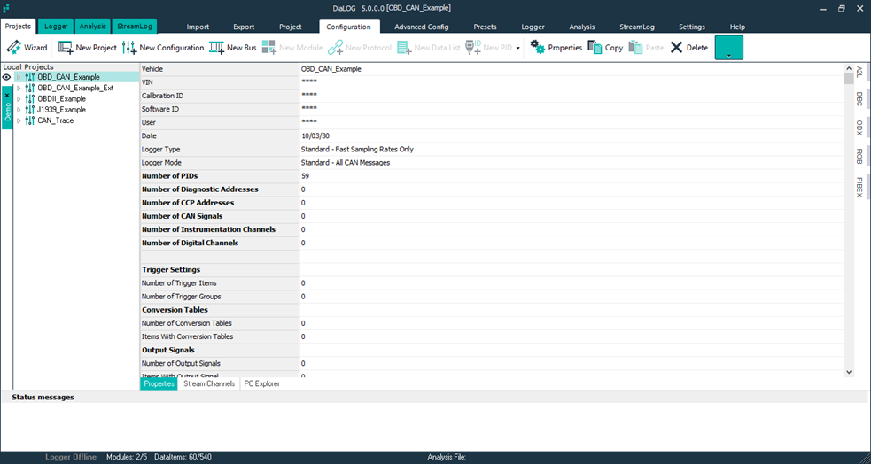The height and width of the screenshot is (464, 871).
Task: Open Properties with the gears icon
Action: 556,48
